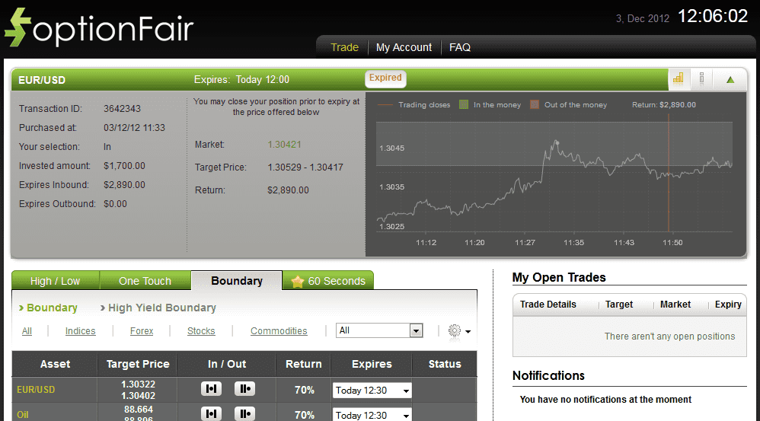
Task: Filter assets by Commodities
Action: click(x=279, y=331)
